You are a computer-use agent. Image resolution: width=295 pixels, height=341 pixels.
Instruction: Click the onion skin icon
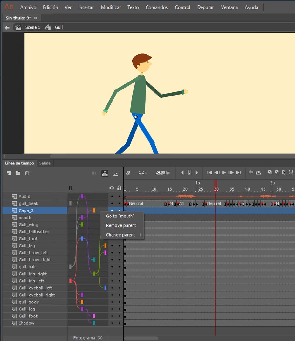click(270, 173)
